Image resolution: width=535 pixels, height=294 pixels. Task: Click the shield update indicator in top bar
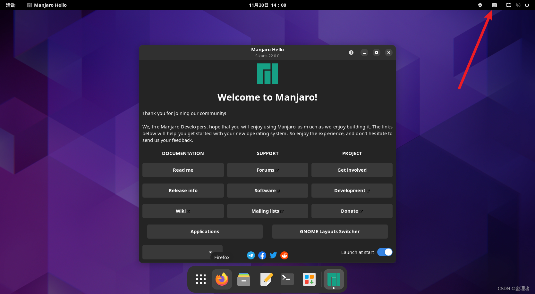point(480,5)
